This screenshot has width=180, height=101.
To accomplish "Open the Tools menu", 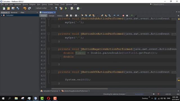I will 62,4.
